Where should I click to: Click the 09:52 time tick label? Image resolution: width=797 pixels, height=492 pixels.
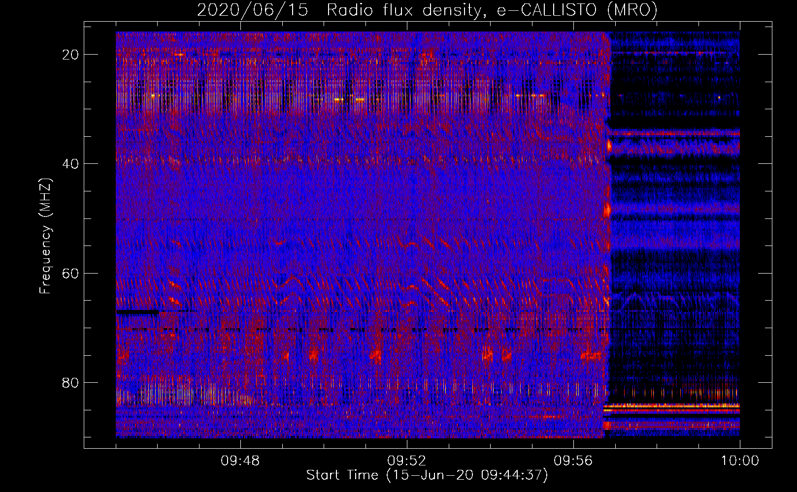point(406,461)
